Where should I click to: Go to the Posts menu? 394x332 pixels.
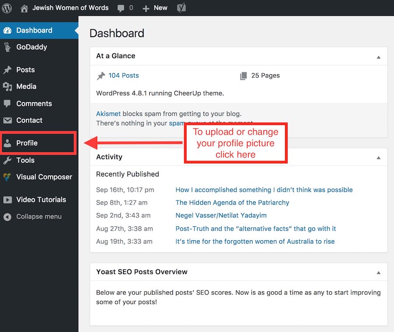(x=39, y=70)
